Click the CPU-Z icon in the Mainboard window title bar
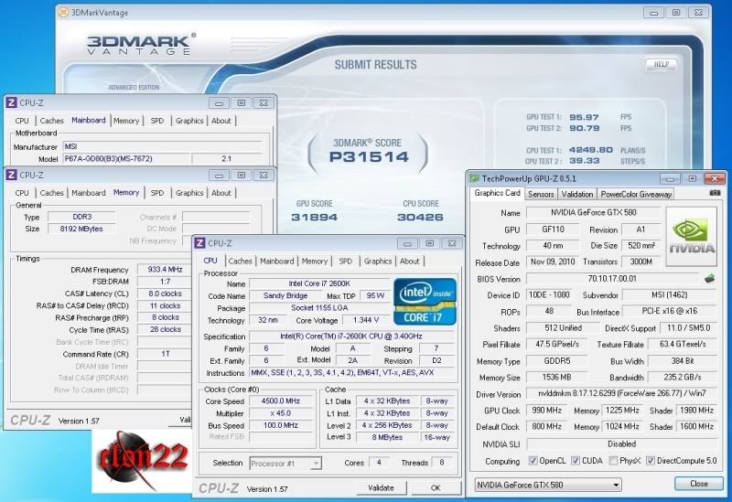The image size is (732, 502). coord(12,102)
